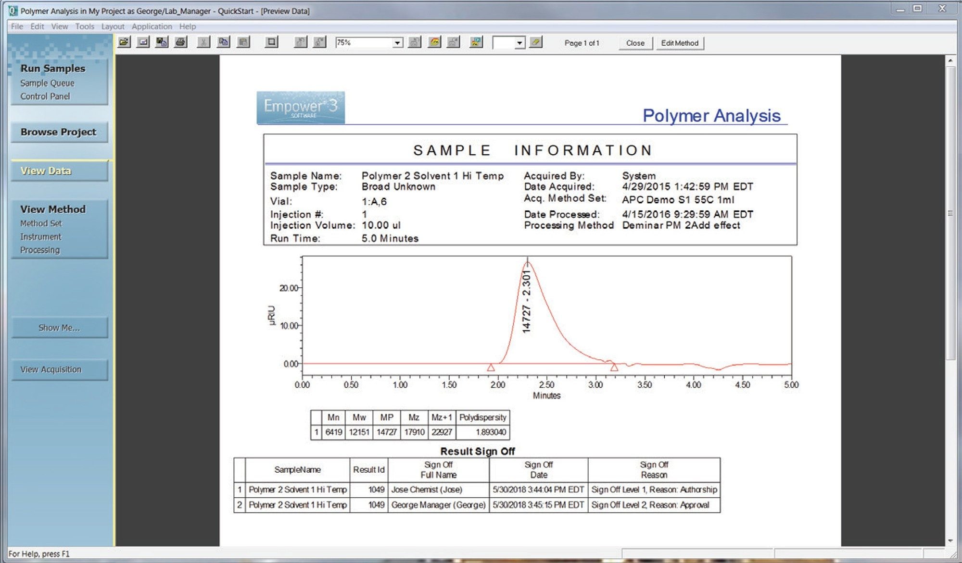Click the Edit Method button
Viewport: 962px width, 563px height.
(x=679, y=43)
